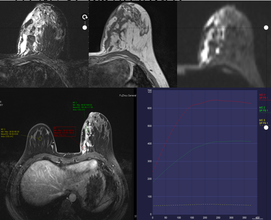Image resolution: width=271 pixels, height=220 pixels.
Task: Click the axial contrast-enhanced breast image
Action: (x=67, y=154)
